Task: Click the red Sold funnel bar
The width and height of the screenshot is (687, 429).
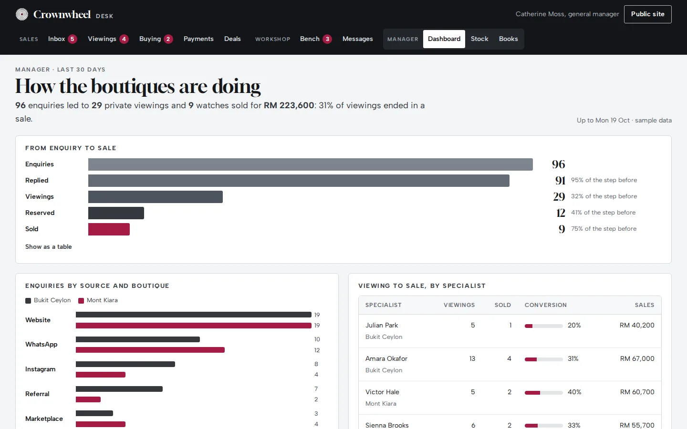Action: click(109, 229)
